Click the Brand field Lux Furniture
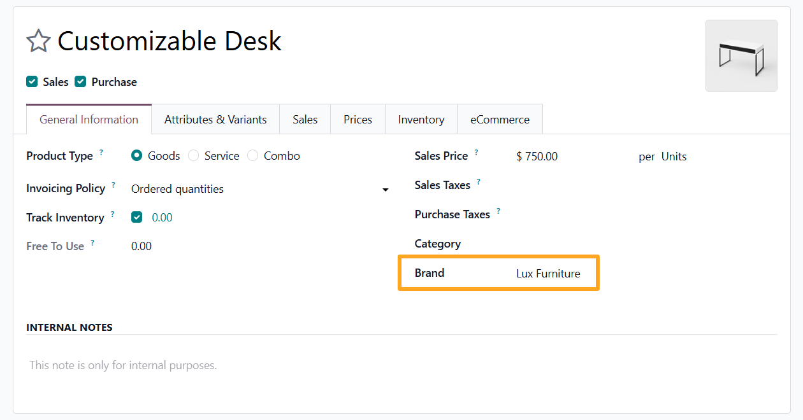Image resolution: width=803 pixels, height=420 pixels. point(548,274)
